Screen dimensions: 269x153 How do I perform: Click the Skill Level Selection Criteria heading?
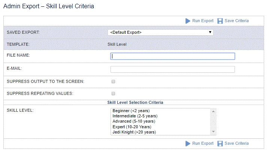[135, 102]
